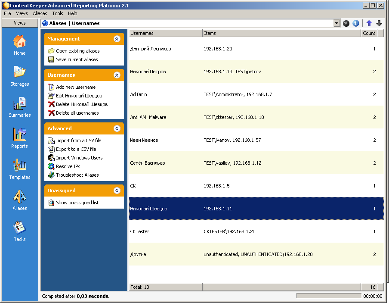
Task: Click Troubleshoot Aliases link
Action: click(x=77, y=175)
